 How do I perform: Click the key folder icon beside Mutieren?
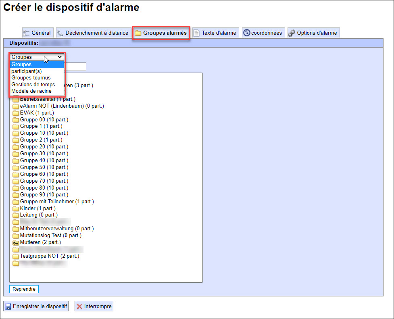[x=16, y=242]
